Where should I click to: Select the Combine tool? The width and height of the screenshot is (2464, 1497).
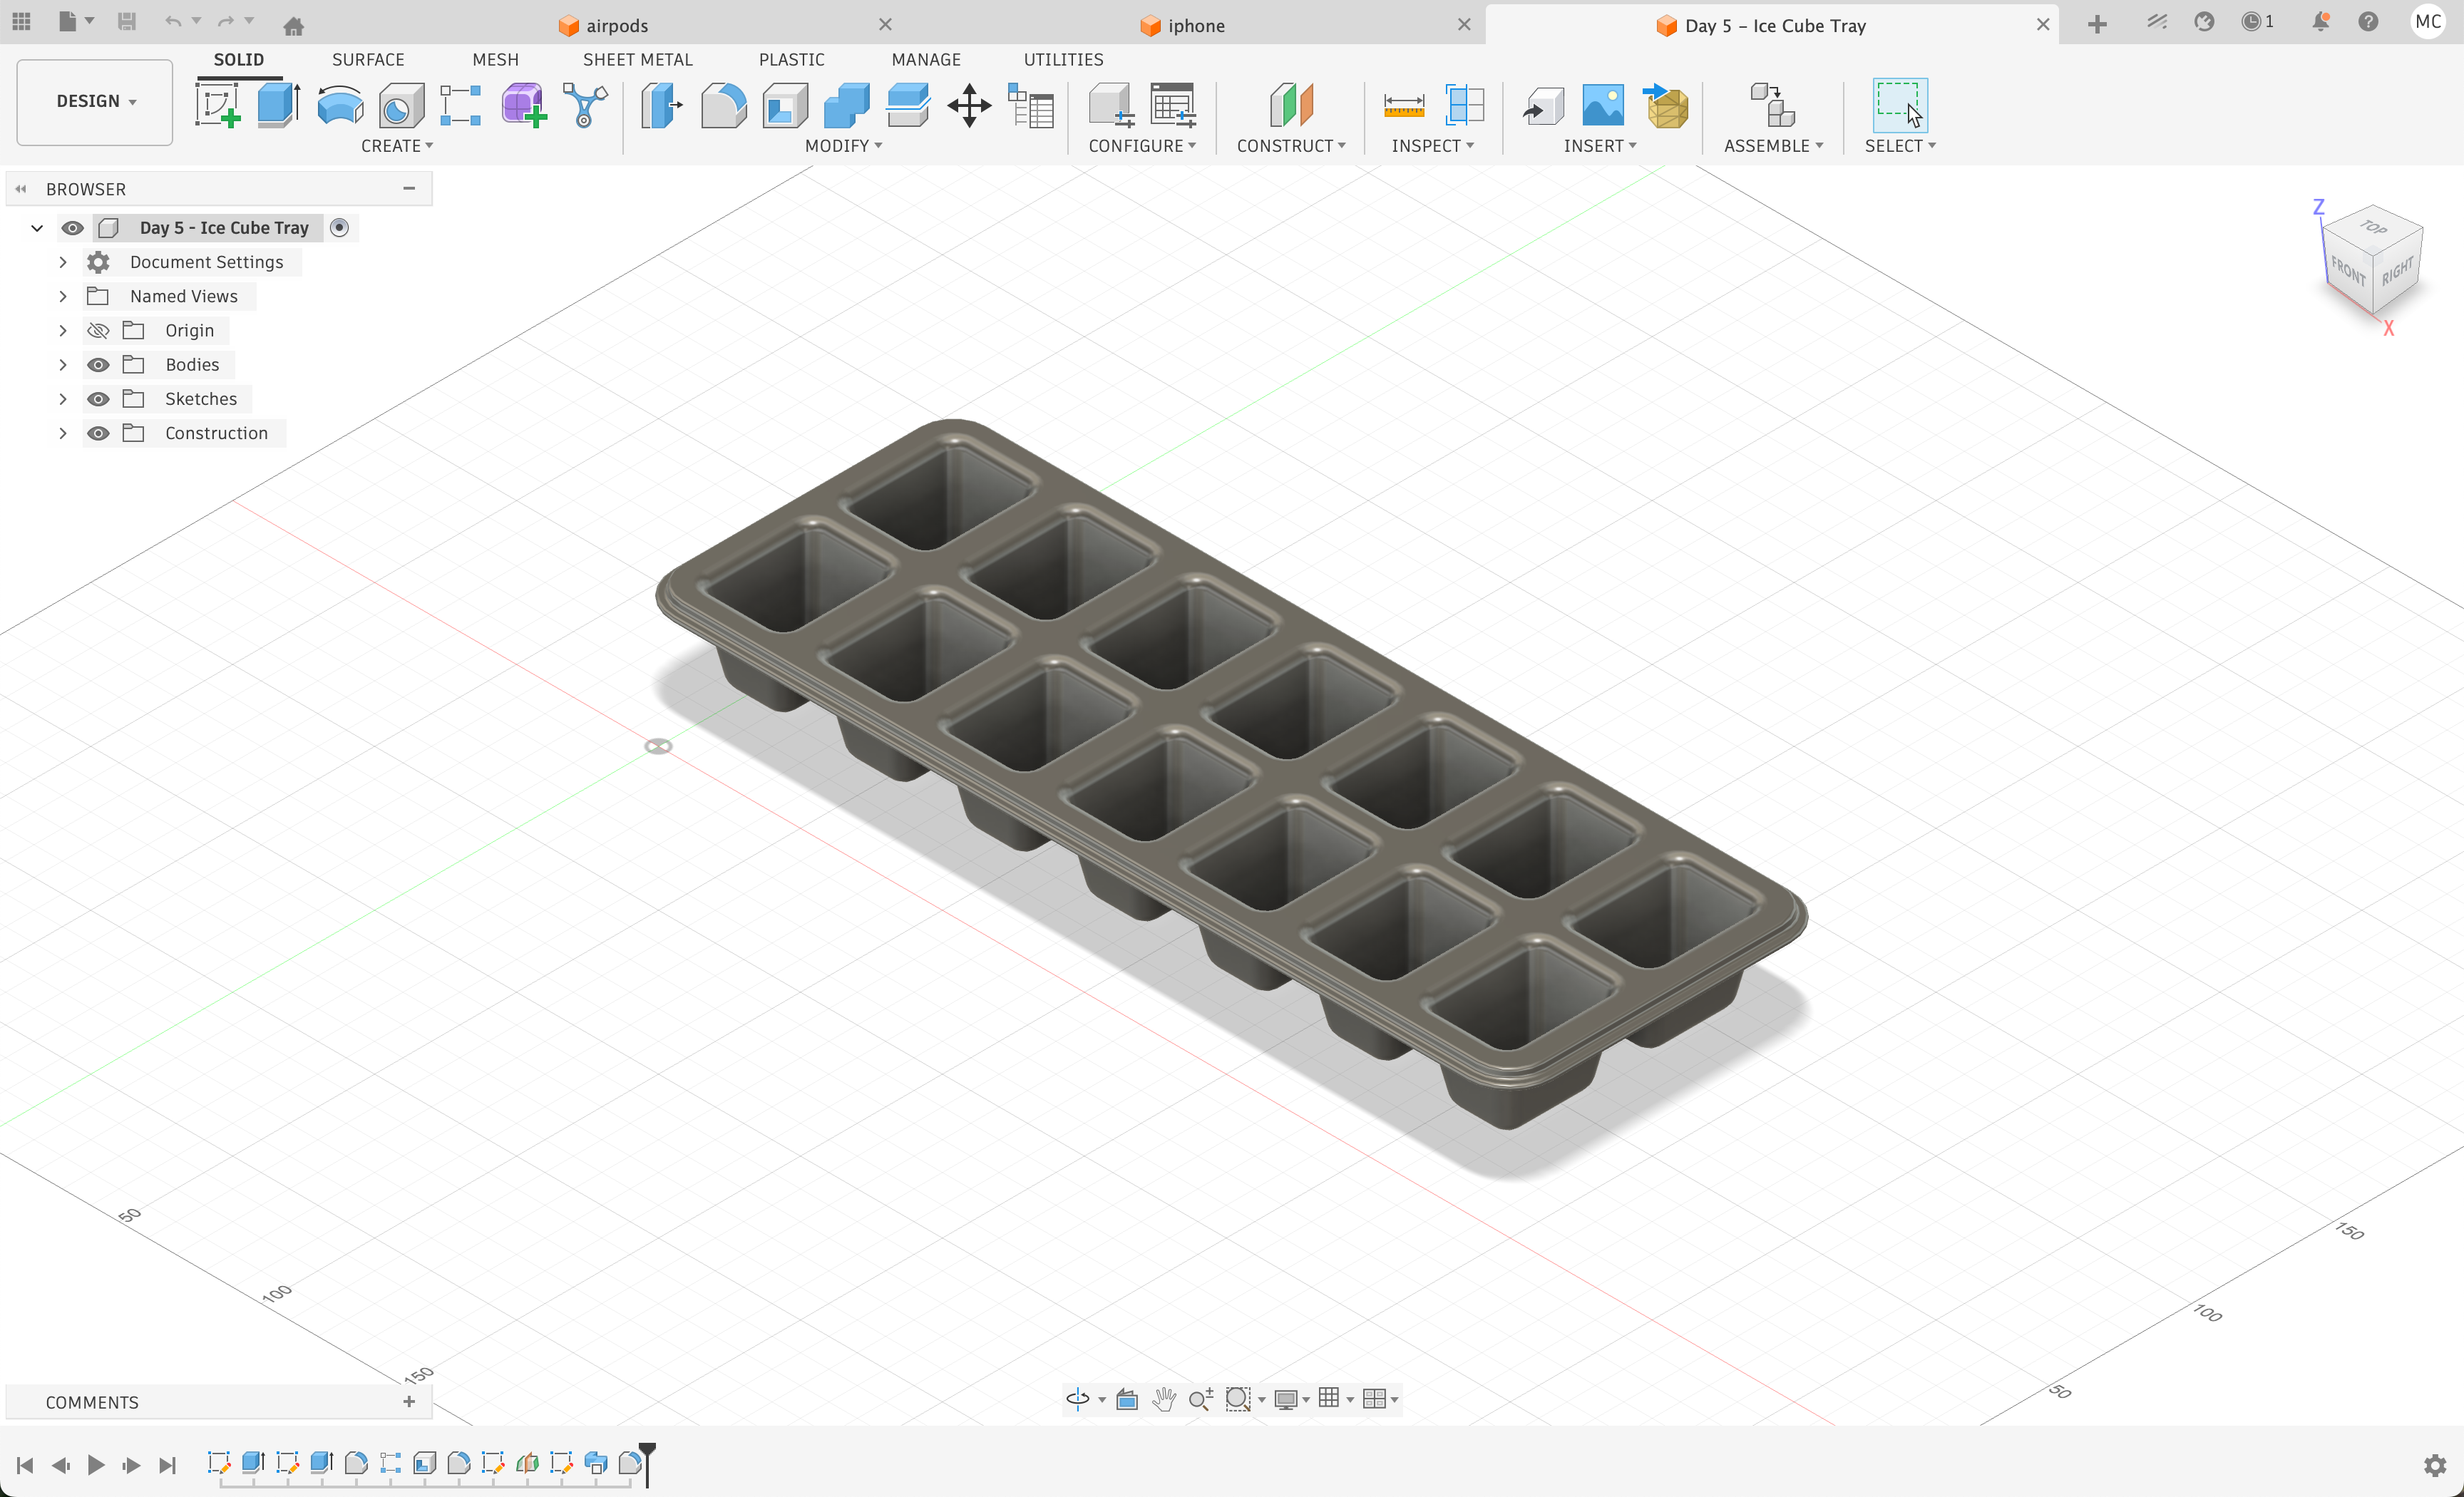pyautogui.click(x=847, y=105)
